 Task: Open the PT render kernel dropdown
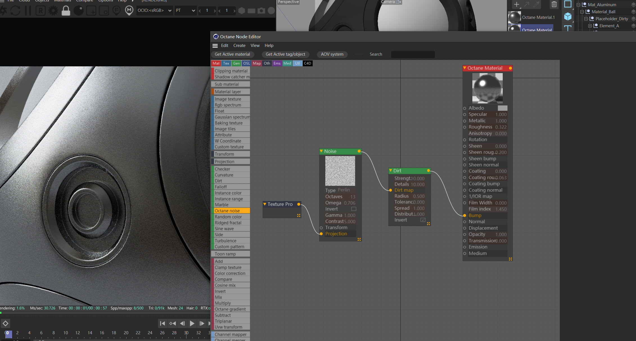pos(185,10)
